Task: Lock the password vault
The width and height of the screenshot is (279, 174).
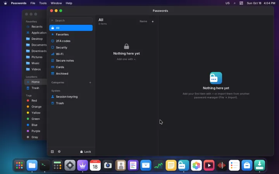Action: point(86,152)
